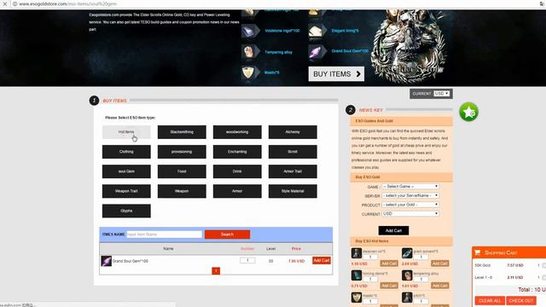
Task: Click the tempering alloy icon in hot items
Action: tap(407, 275)
